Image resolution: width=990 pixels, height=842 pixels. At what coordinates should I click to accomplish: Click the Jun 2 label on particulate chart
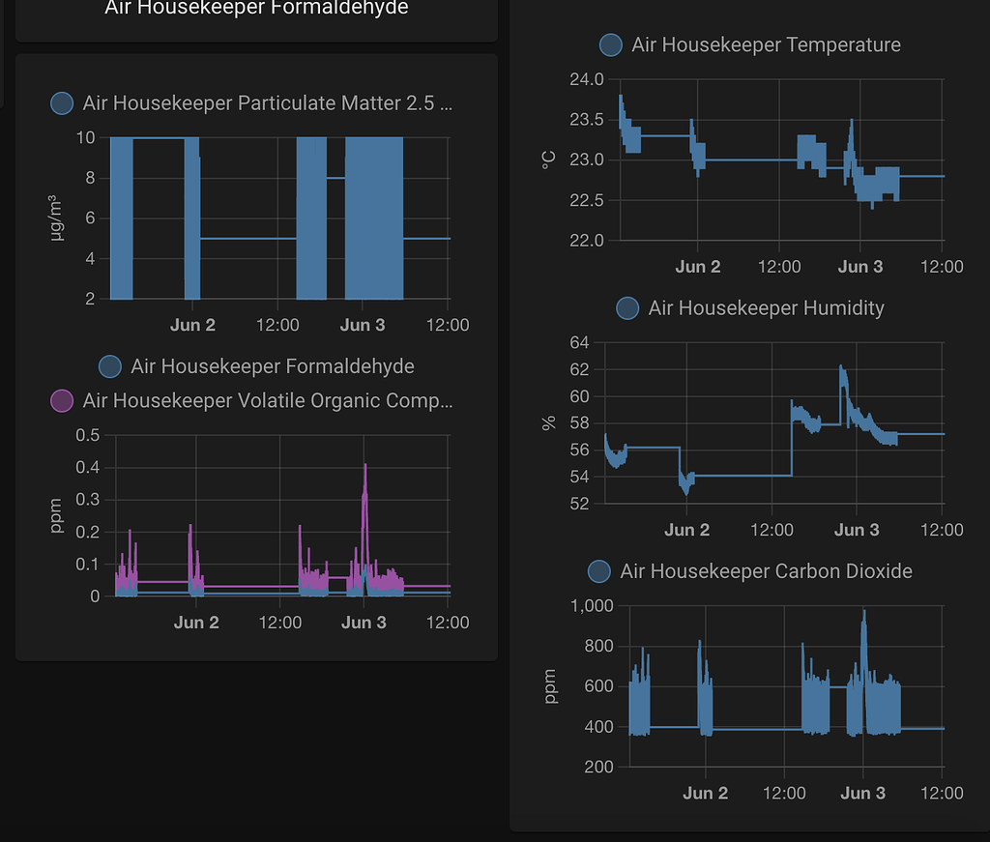click(192, 325)
